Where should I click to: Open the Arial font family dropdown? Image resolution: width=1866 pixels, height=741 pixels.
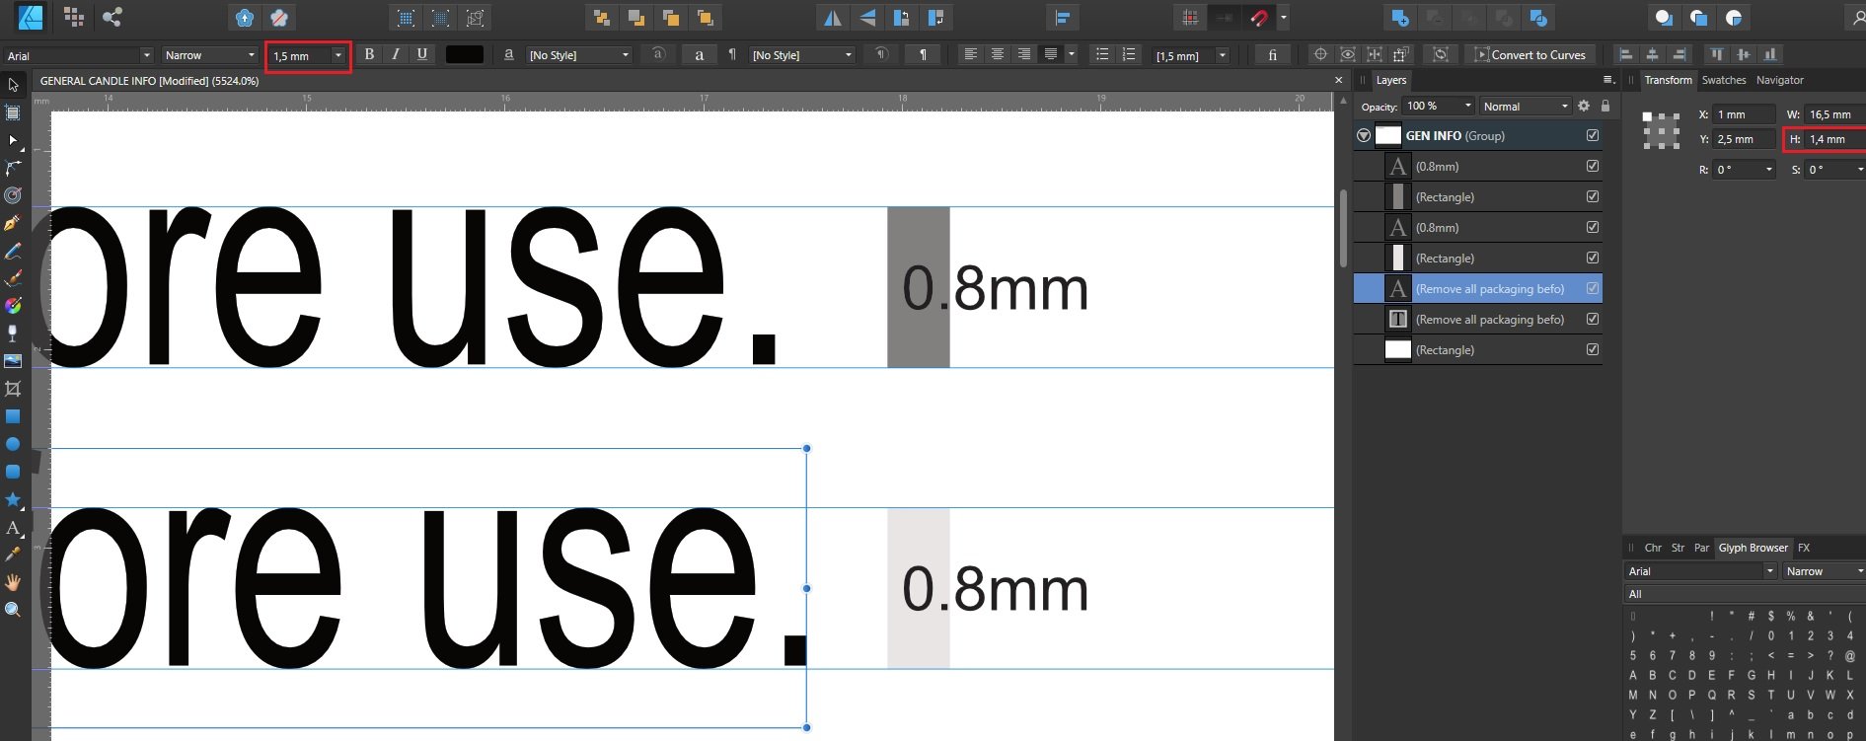tap(147, 55)
